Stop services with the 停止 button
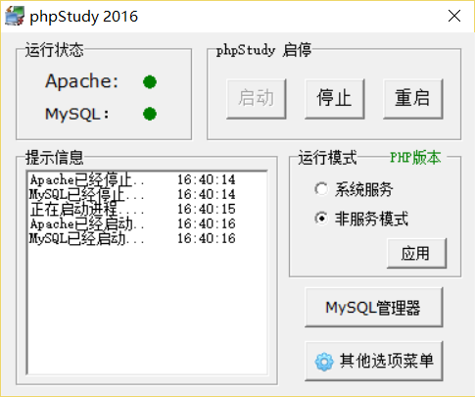Screen dimensions: 475x397 pos(334,98)
